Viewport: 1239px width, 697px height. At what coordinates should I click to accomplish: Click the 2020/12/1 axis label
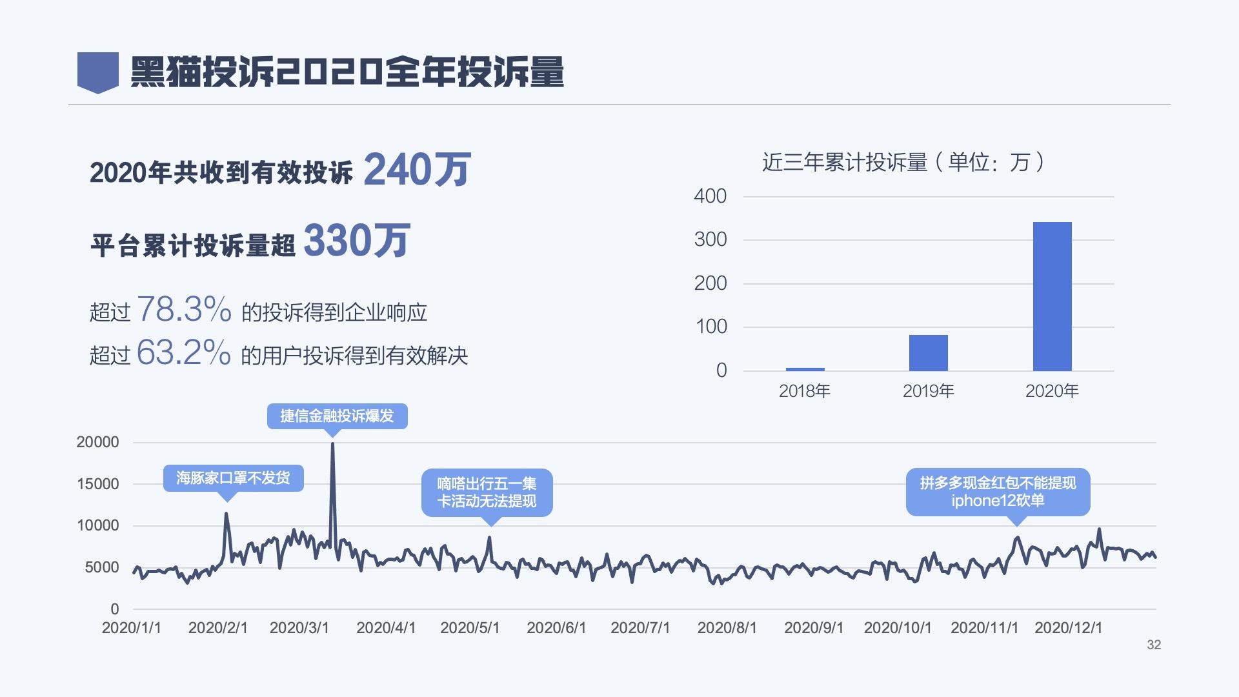coord(1067,626)
